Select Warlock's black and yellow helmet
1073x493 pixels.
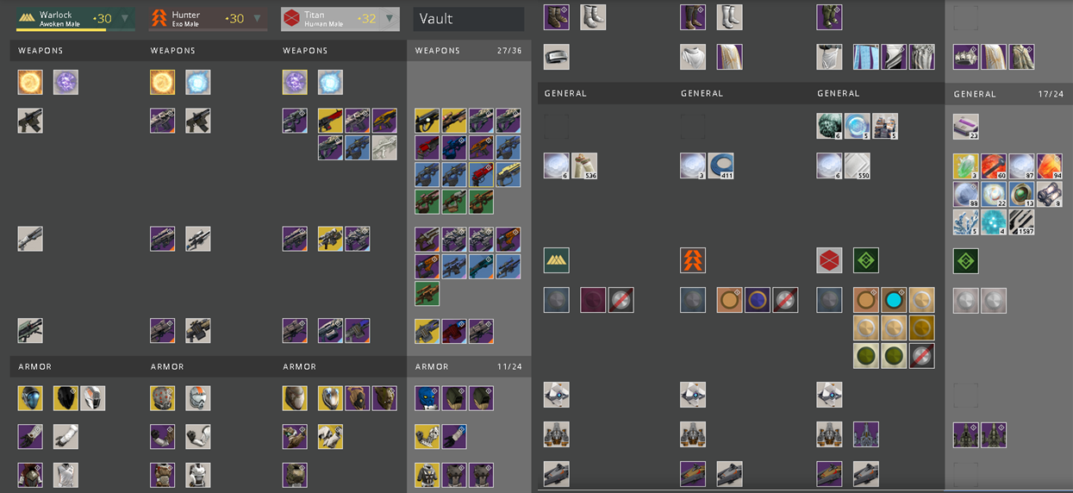(66, 397)
